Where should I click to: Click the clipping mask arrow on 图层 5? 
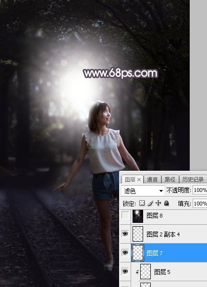(137, 272)
